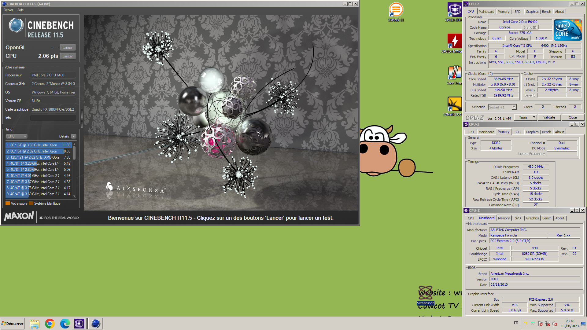Launch Google Chrome from the taskbar

coord(50,323)
